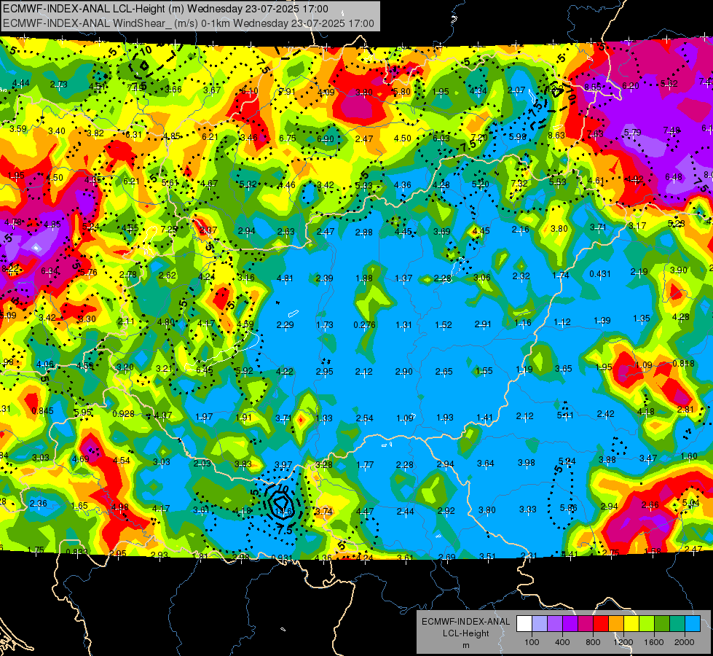The height and width of the screenshot is (656, 713).
Task: Click the map value '3.64'
Action: coord(486,464)
